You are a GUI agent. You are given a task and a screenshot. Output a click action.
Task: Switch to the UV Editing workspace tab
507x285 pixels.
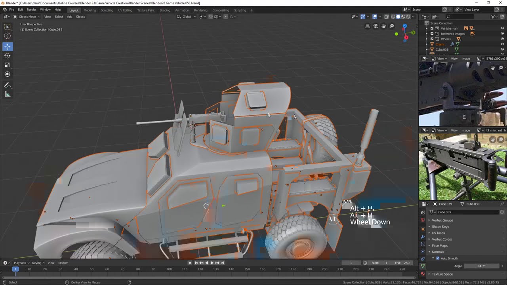tap(125, 10)
